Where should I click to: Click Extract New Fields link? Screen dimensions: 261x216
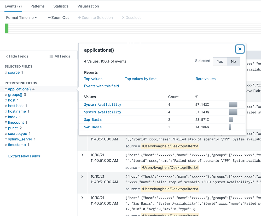(22, 156)
